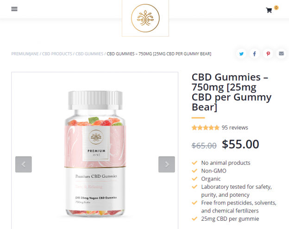The height and width of the screenshot is (229, 289).
Task: Share product on Facebook
Action: coord(255,54)
